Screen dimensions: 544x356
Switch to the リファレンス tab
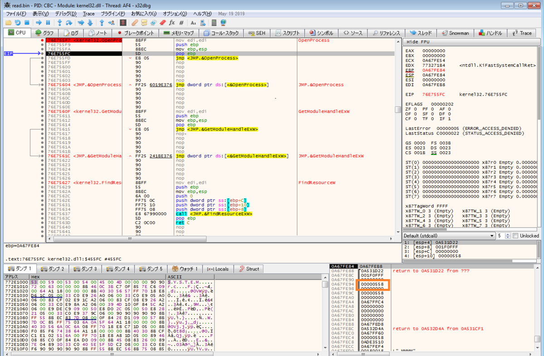(386, 33)
